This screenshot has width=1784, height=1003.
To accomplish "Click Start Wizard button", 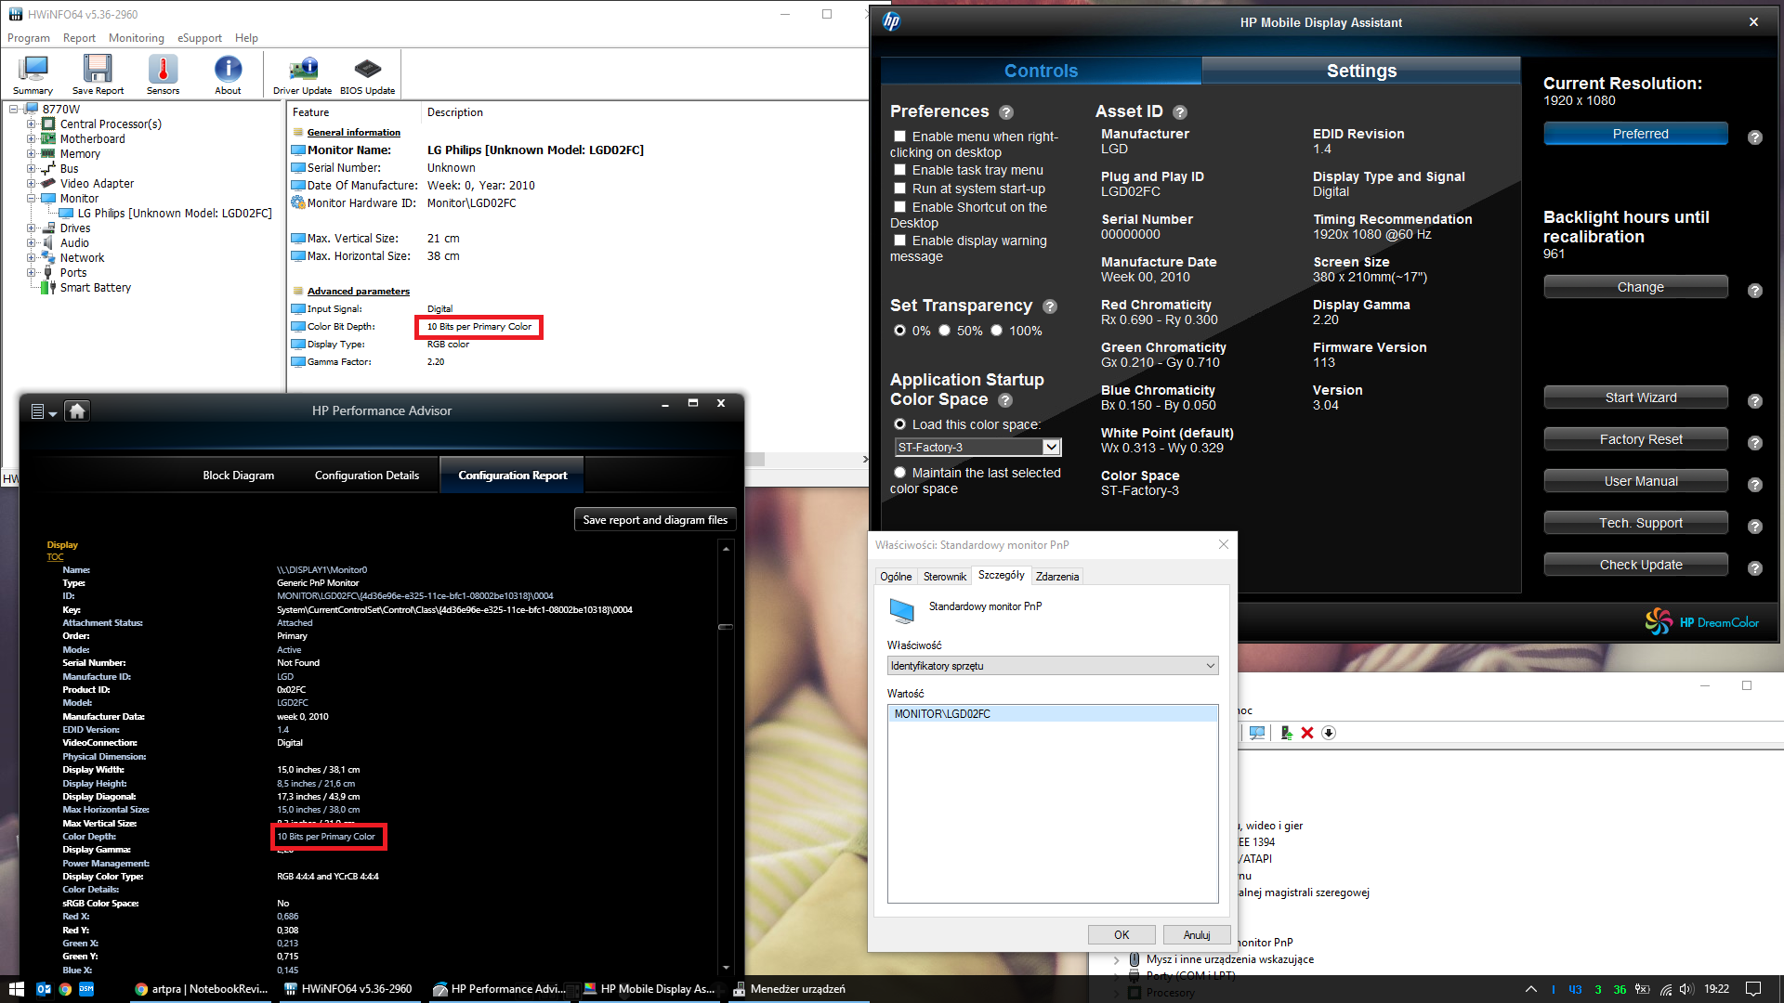I will point(1636,397).
